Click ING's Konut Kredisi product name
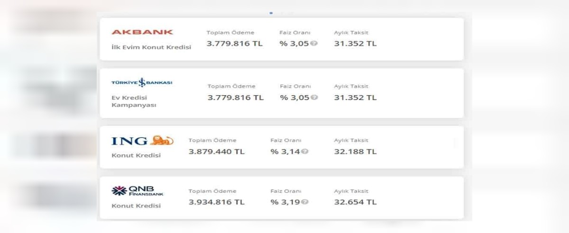 point(136,155)
